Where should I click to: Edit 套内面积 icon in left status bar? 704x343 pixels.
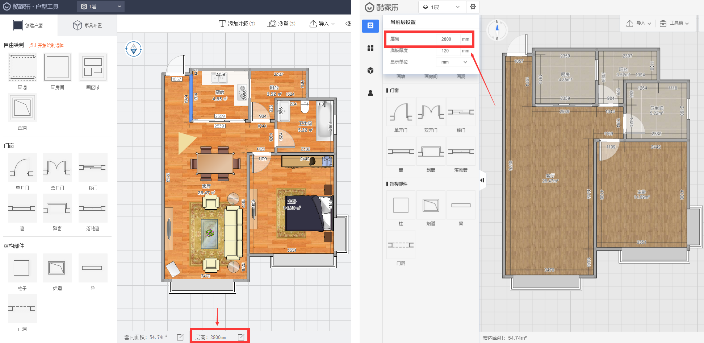tap(180, 337)
